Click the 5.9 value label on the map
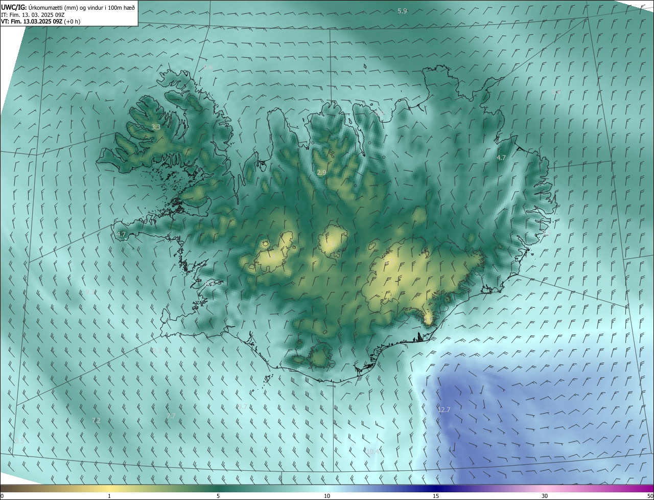 (x=402, y=11)
